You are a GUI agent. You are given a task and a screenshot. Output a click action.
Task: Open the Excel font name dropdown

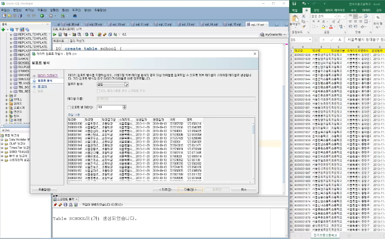click(x=335, y=16)
